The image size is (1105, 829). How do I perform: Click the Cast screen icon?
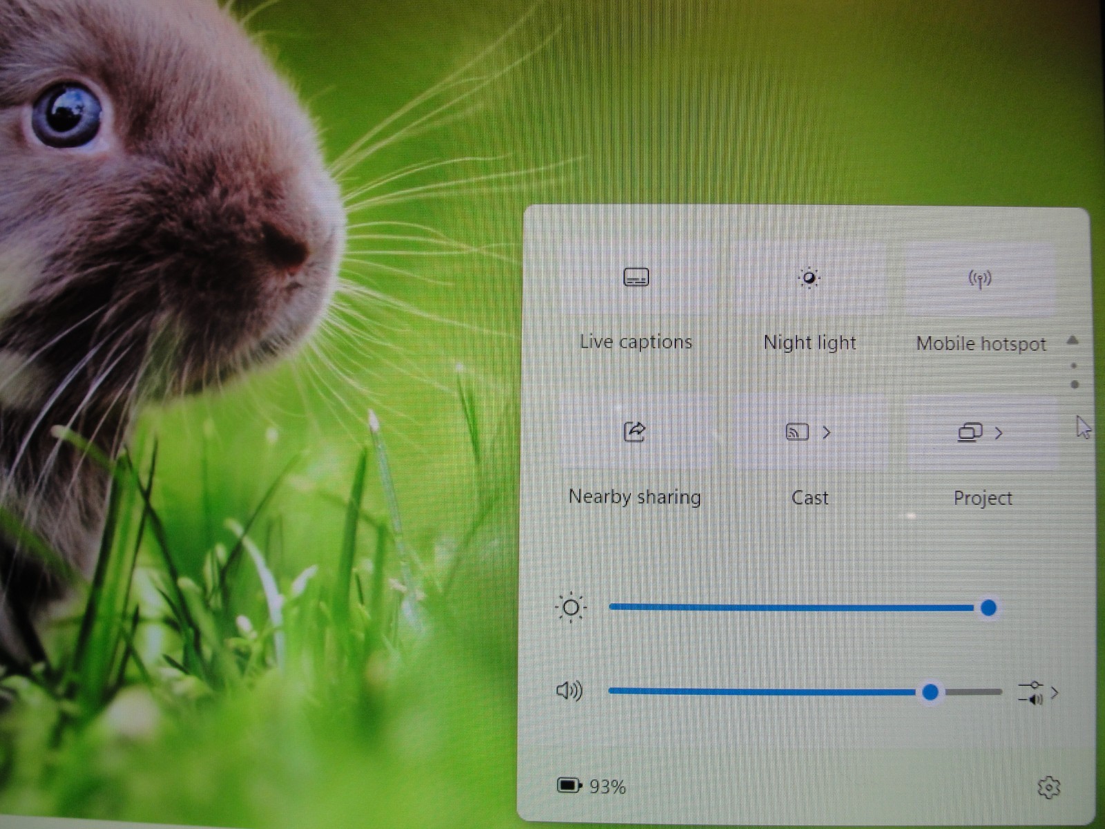tap(797, 432)
